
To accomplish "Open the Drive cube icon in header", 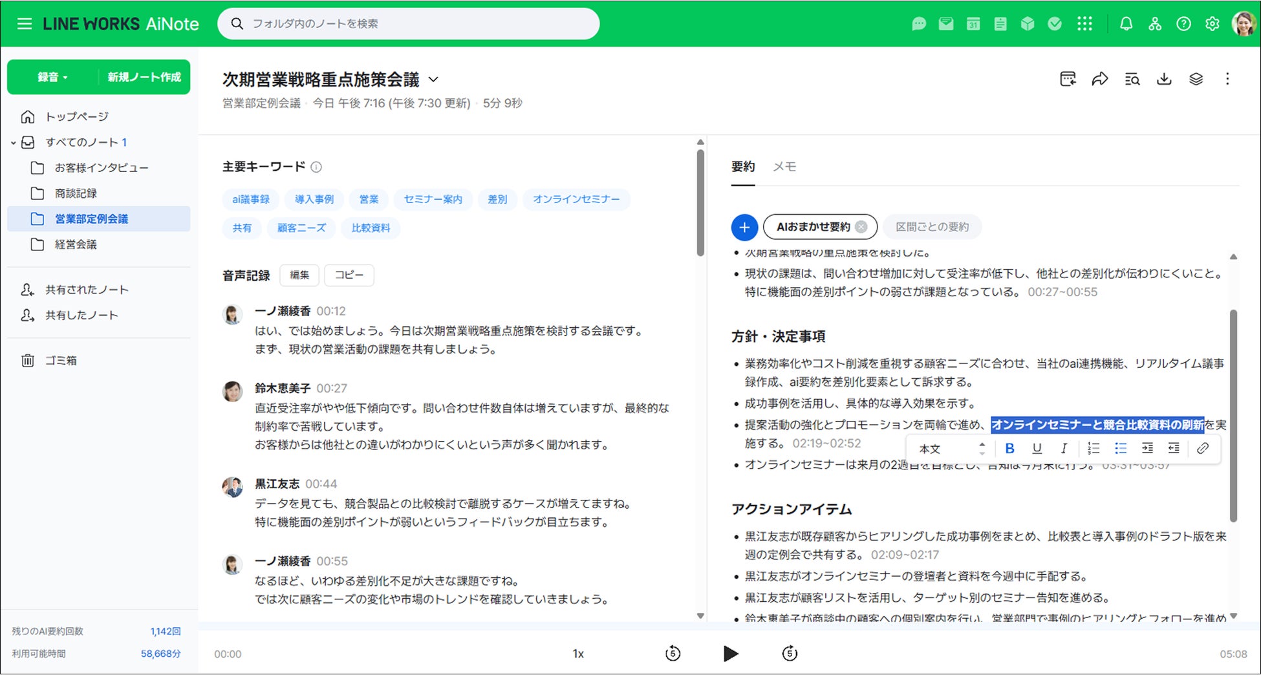I will [1028, 24].
